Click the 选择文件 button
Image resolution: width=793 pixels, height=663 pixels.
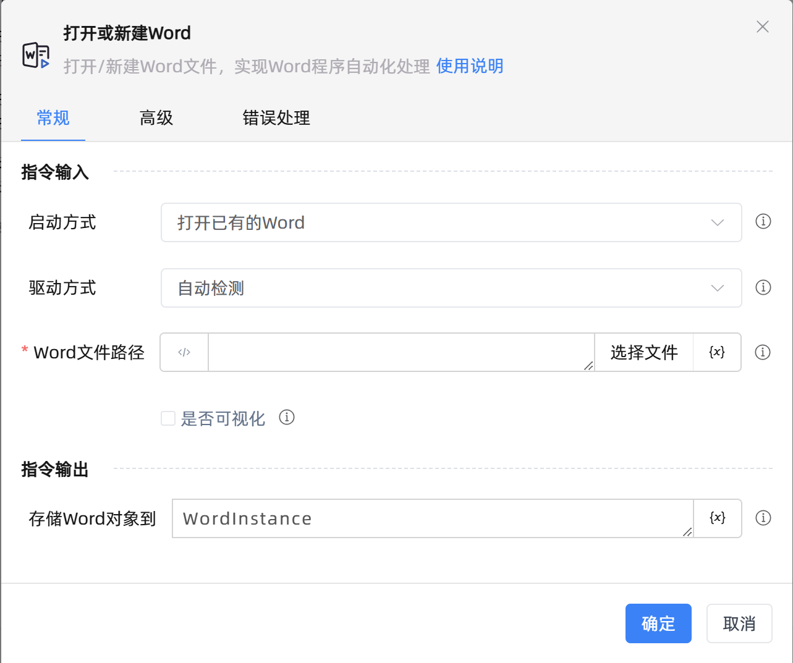coord(644,352)
